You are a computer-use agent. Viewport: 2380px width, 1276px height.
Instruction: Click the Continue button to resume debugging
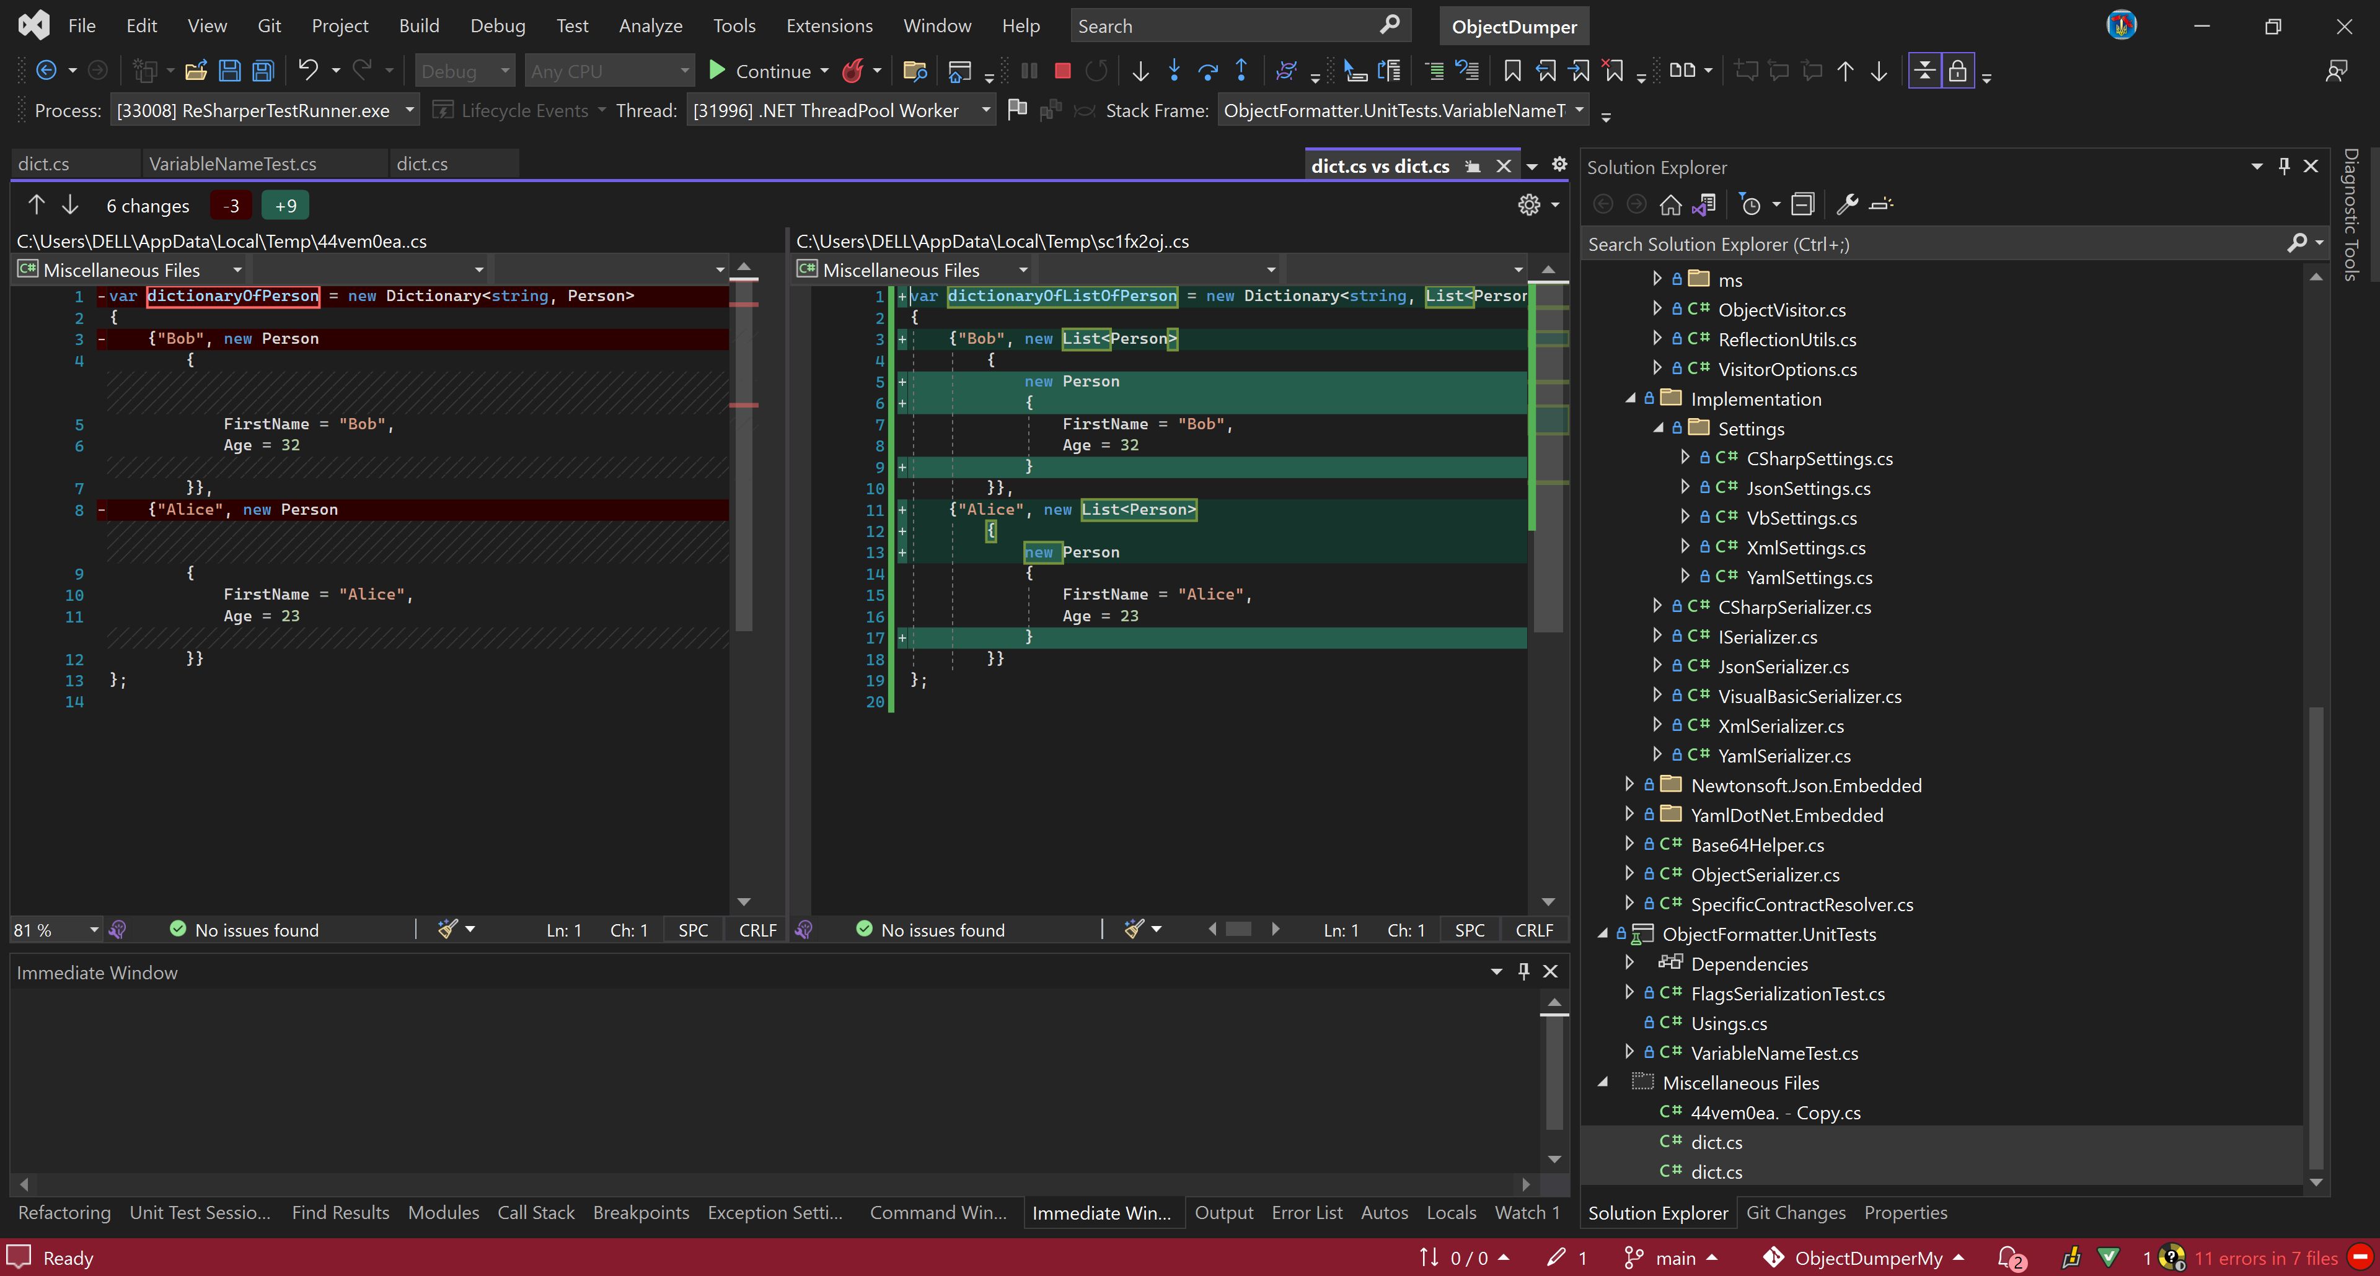coord(768,70)
